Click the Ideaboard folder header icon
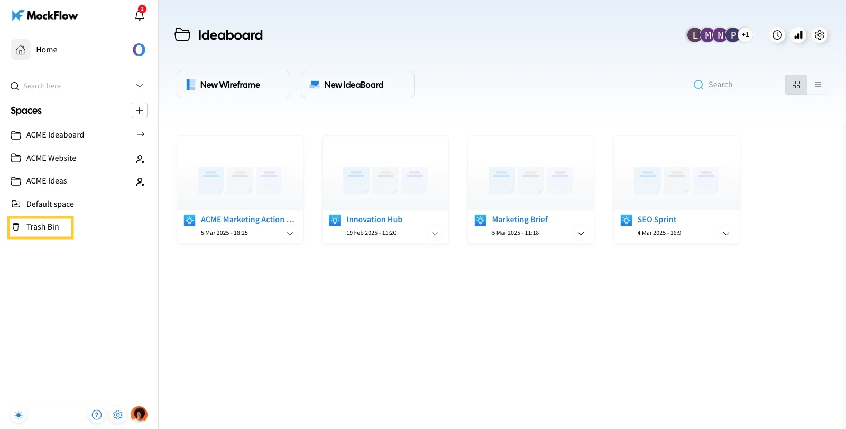Screen dimensions: 846x429 coord(182,35)
